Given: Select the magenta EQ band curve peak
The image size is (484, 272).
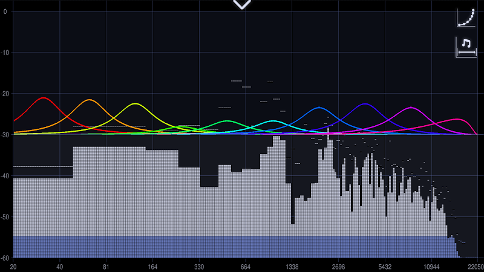Looking at the screenshot, I should (411, 108).
